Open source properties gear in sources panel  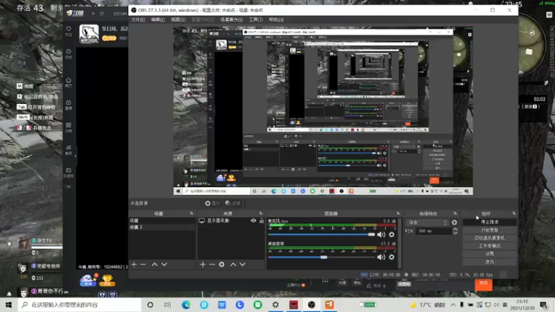(x=221, y=264)
